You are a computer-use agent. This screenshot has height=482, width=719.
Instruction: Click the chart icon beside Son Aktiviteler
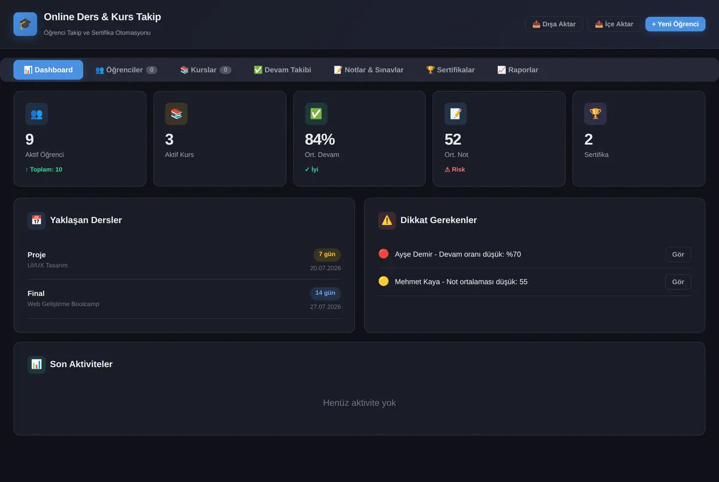coord(37,364)
